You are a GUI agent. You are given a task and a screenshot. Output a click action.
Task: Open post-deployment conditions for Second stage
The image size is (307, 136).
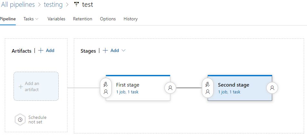click(272, 88)
